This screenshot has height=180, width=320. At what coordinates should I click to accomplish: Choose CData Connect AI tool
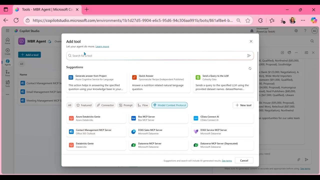pyautogui.click(x=222, y=118)
